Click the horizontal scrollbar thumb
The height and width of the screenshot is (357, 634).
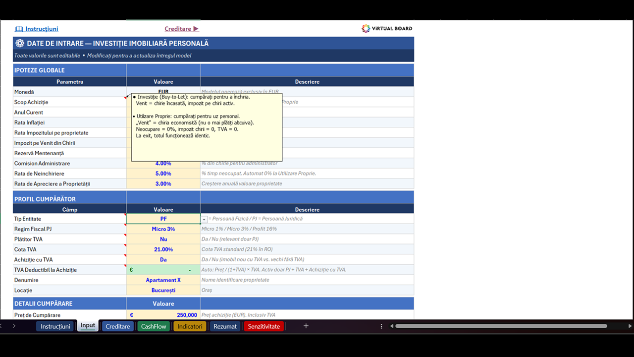click(x=501, y=326)
